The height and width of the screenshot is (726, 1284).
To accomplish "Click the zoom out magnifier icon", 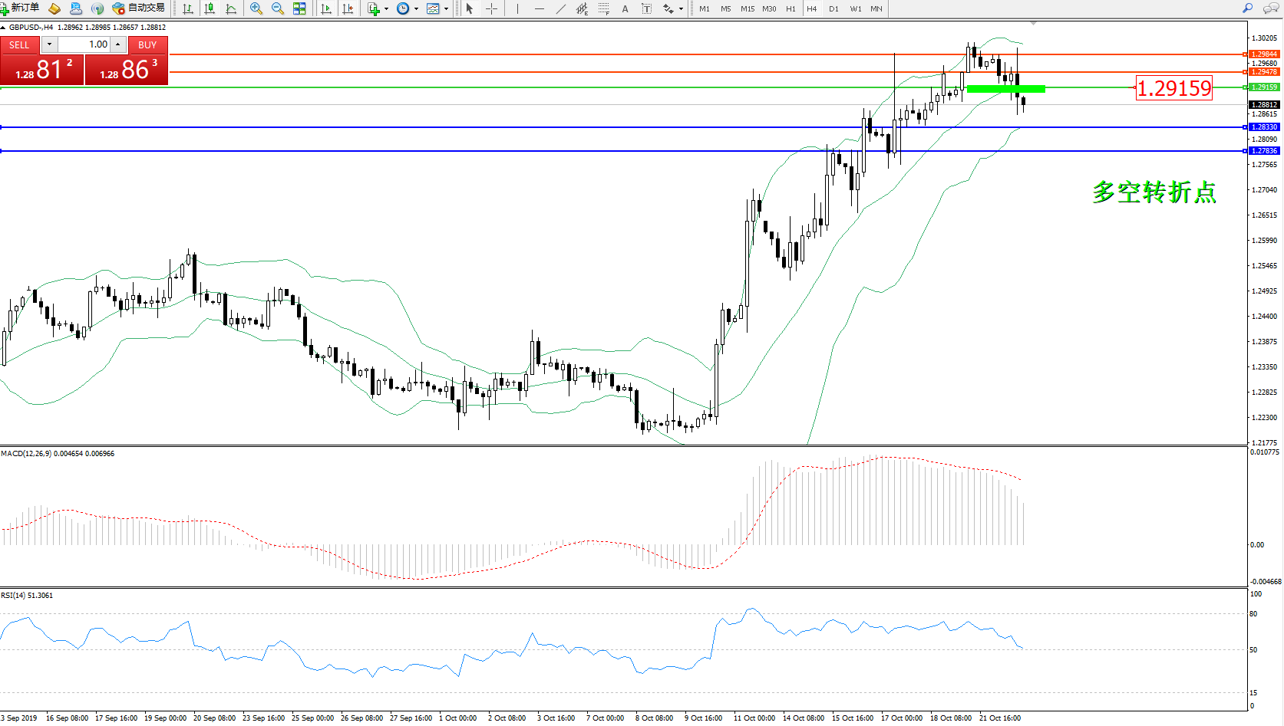I will 277,8.
